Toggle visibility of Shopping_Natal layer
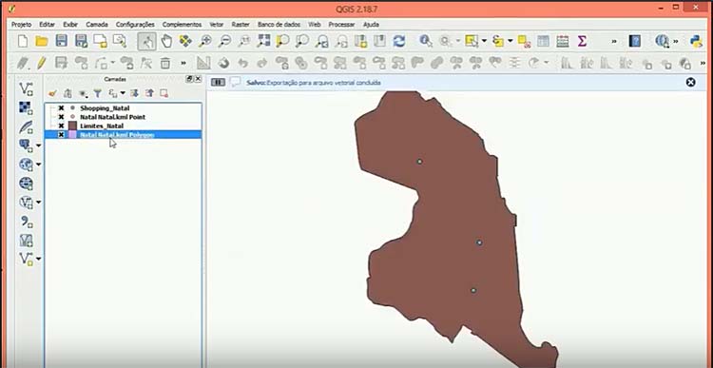Screen dimensions: 713x368 [x=61, y=108]
